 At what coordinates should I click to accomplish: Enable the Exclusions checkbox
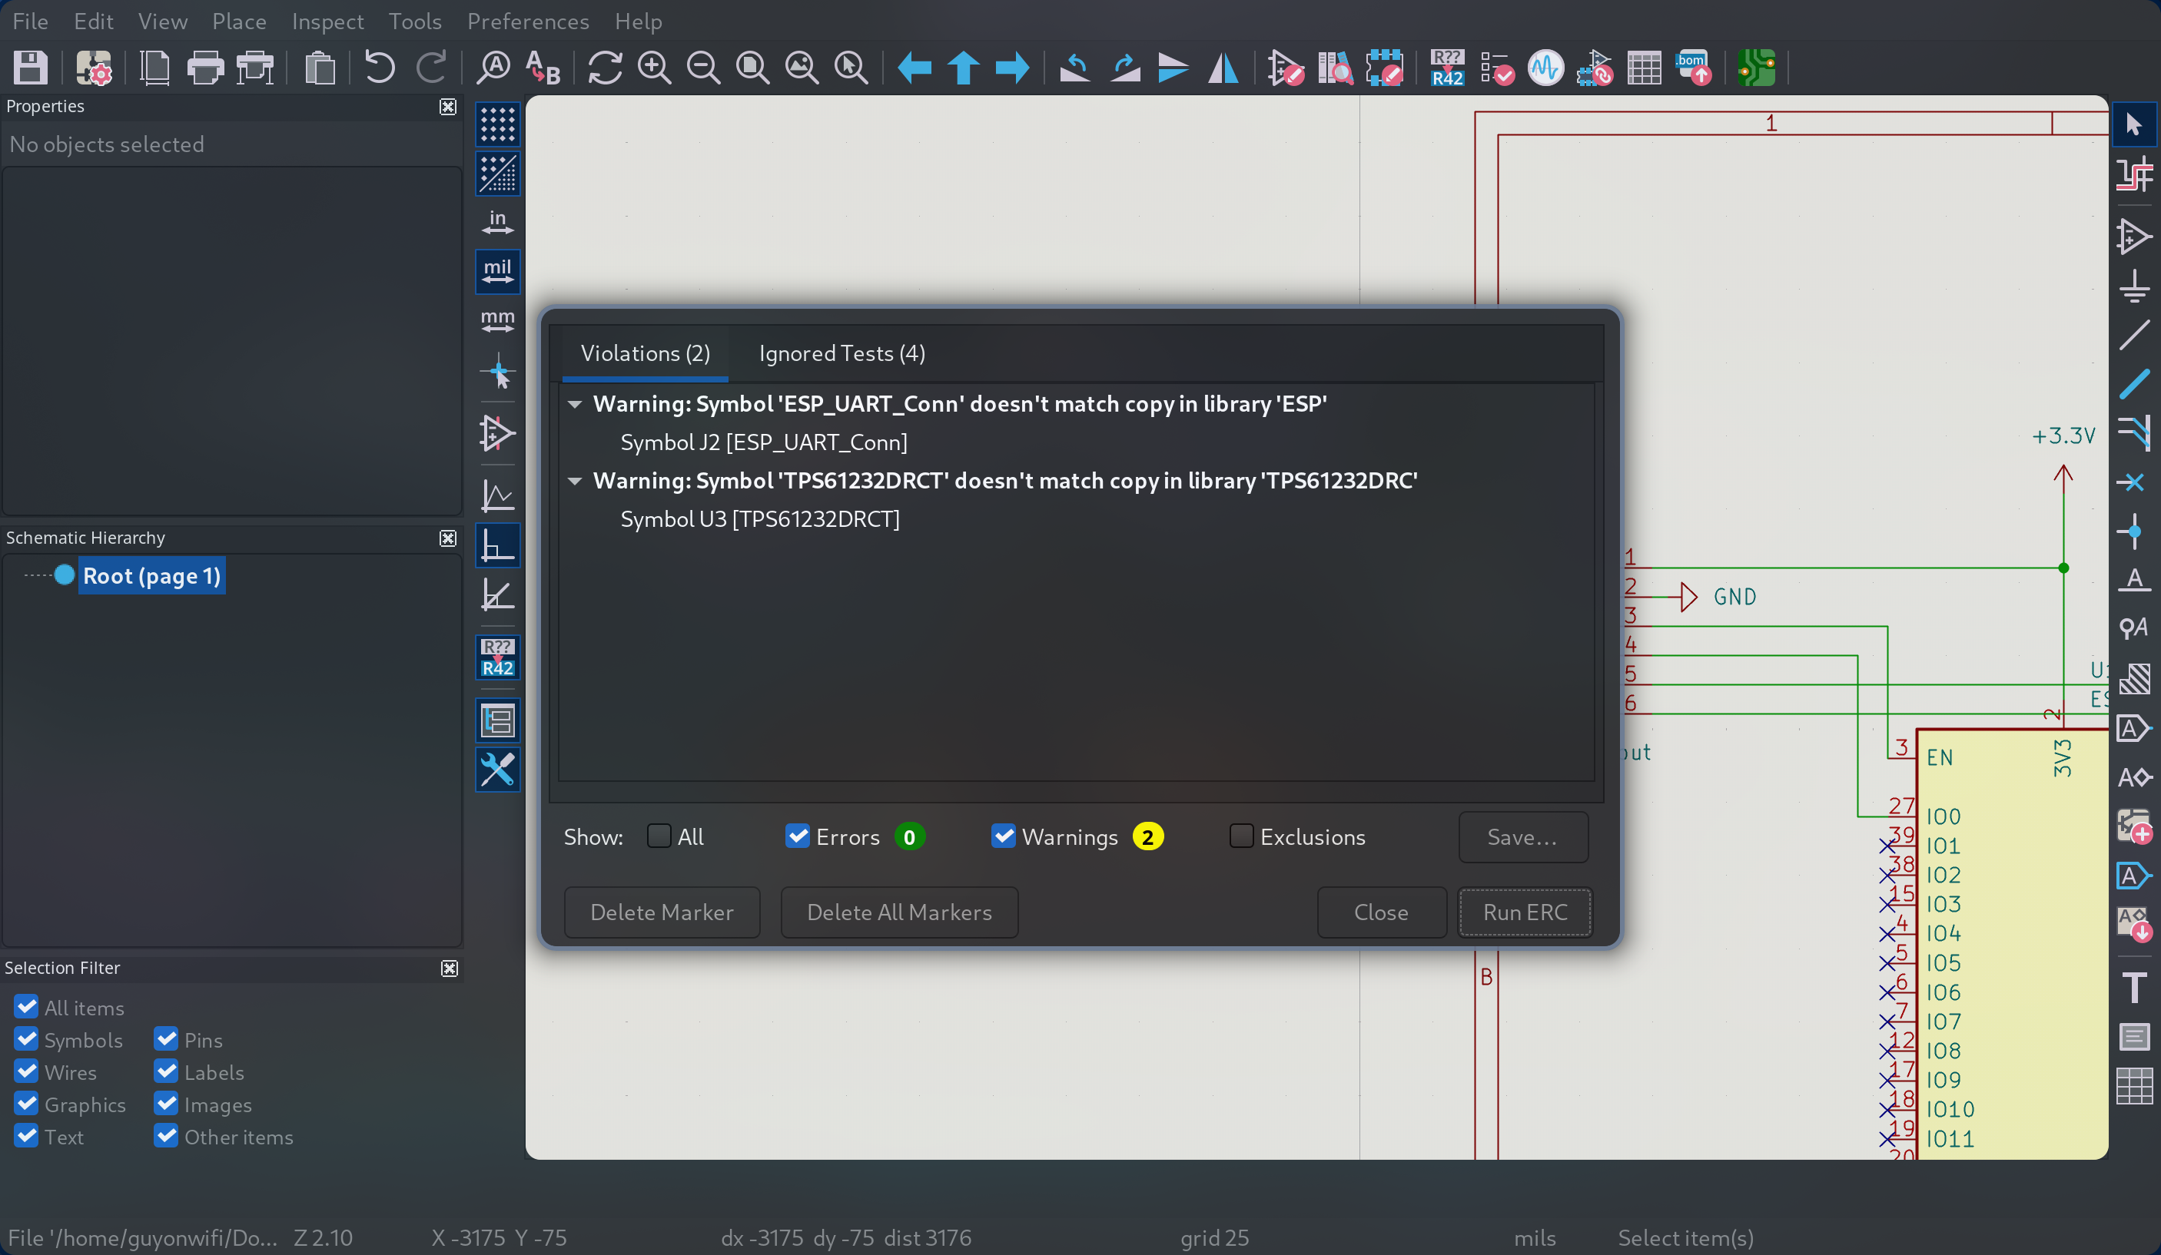[1241, 836]
